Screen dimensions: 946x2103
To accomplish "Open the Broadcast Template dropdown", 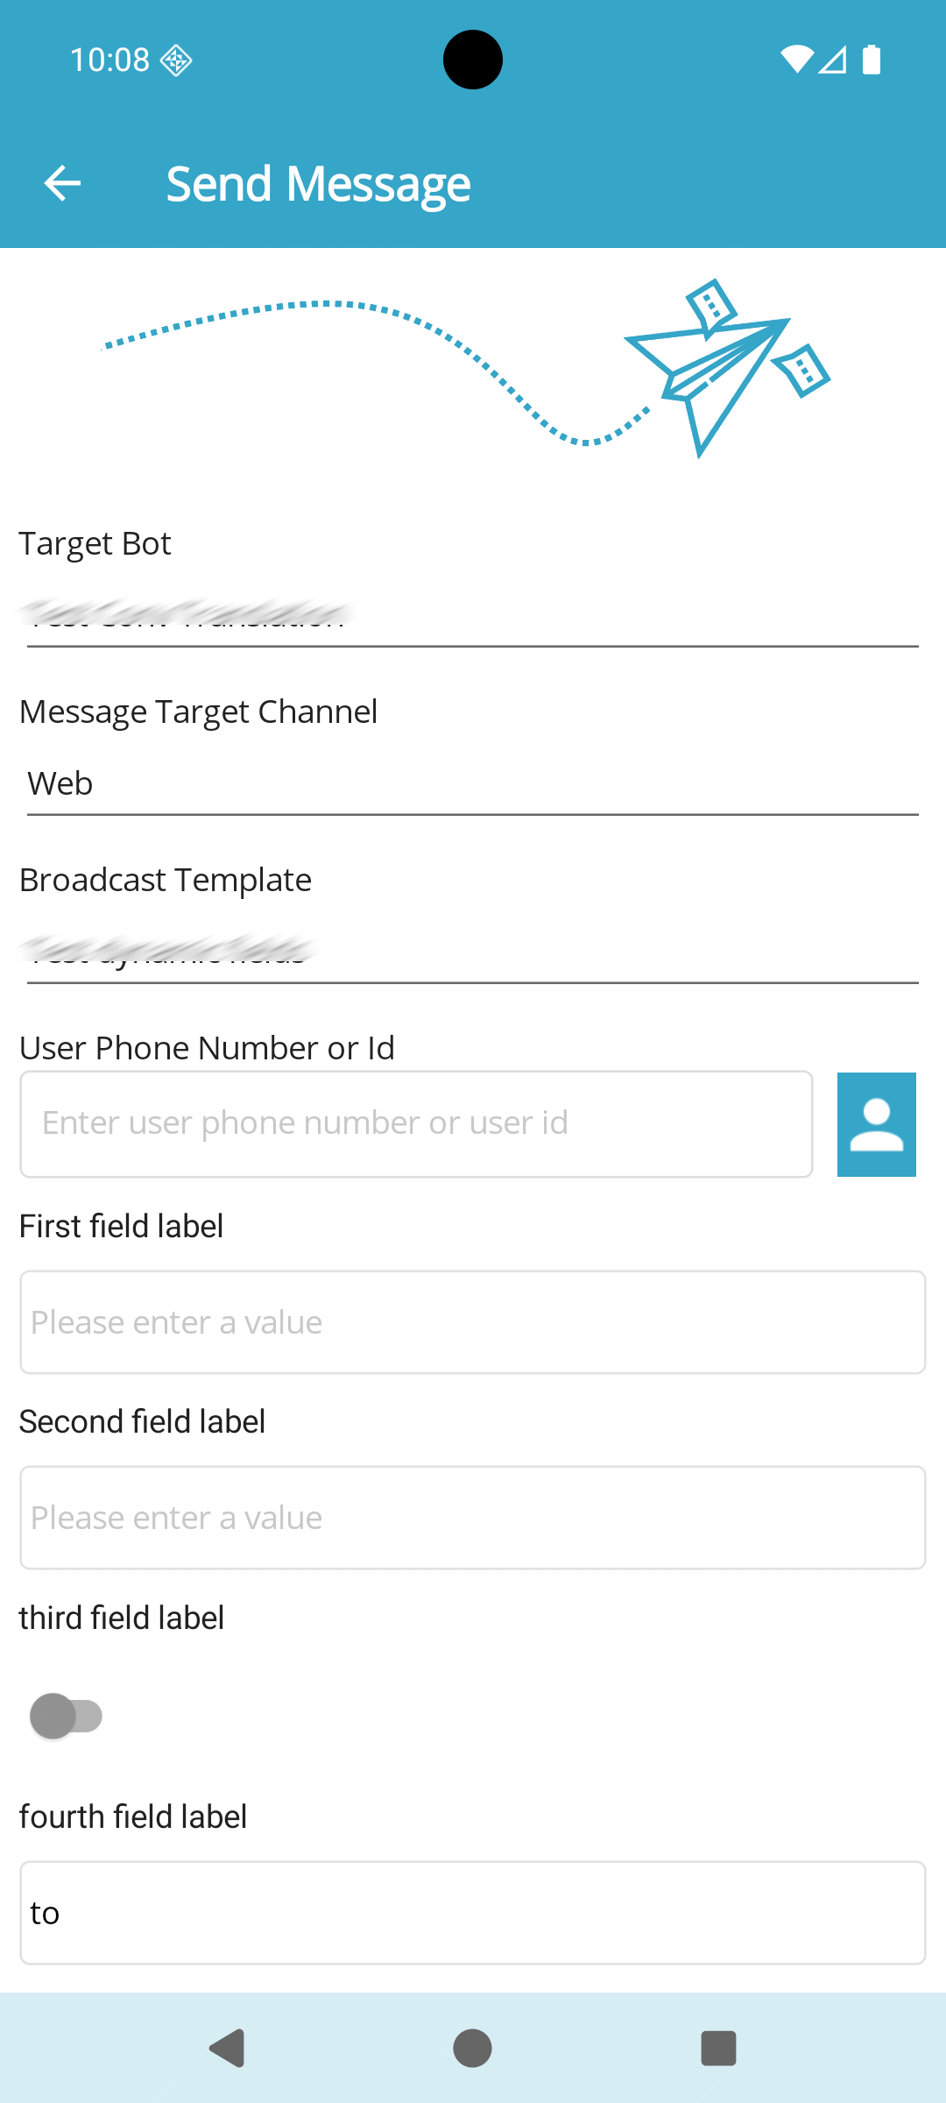I will [x=473, y=952].
